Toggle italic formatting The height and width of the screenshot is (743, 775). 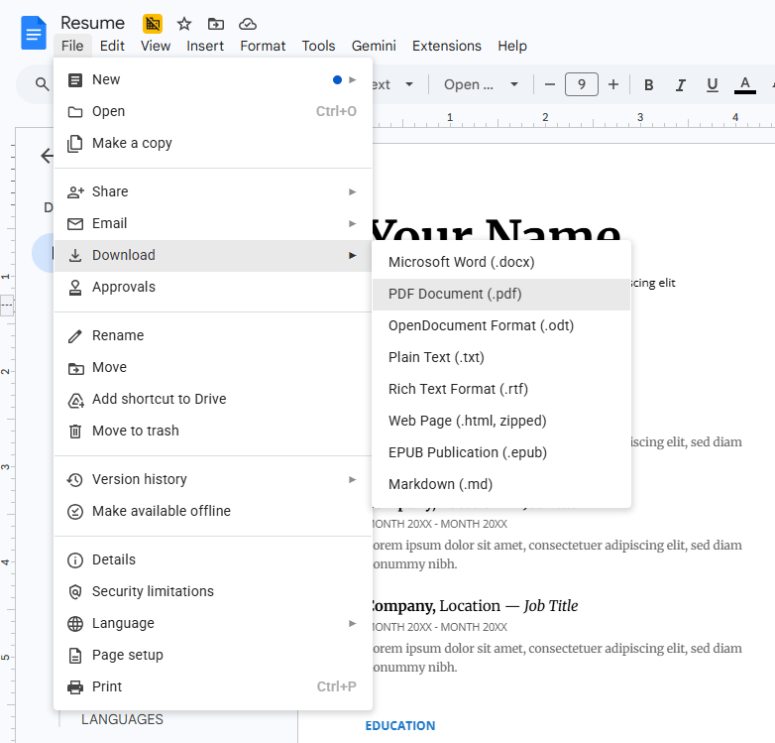pos(681,85)
